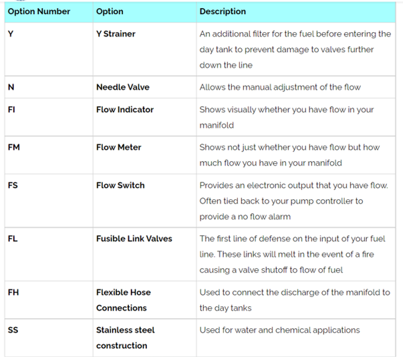The width and height of the screenshot is (403, 357).
Task: Select the Flow Switch option name
Action: coord(120,185)
